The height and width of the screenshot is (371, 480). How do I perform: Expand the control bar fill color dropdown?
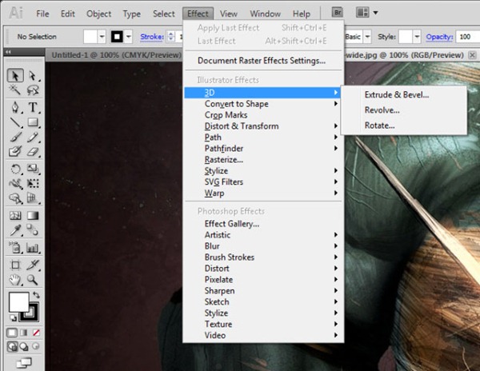(x=102, y=37)
